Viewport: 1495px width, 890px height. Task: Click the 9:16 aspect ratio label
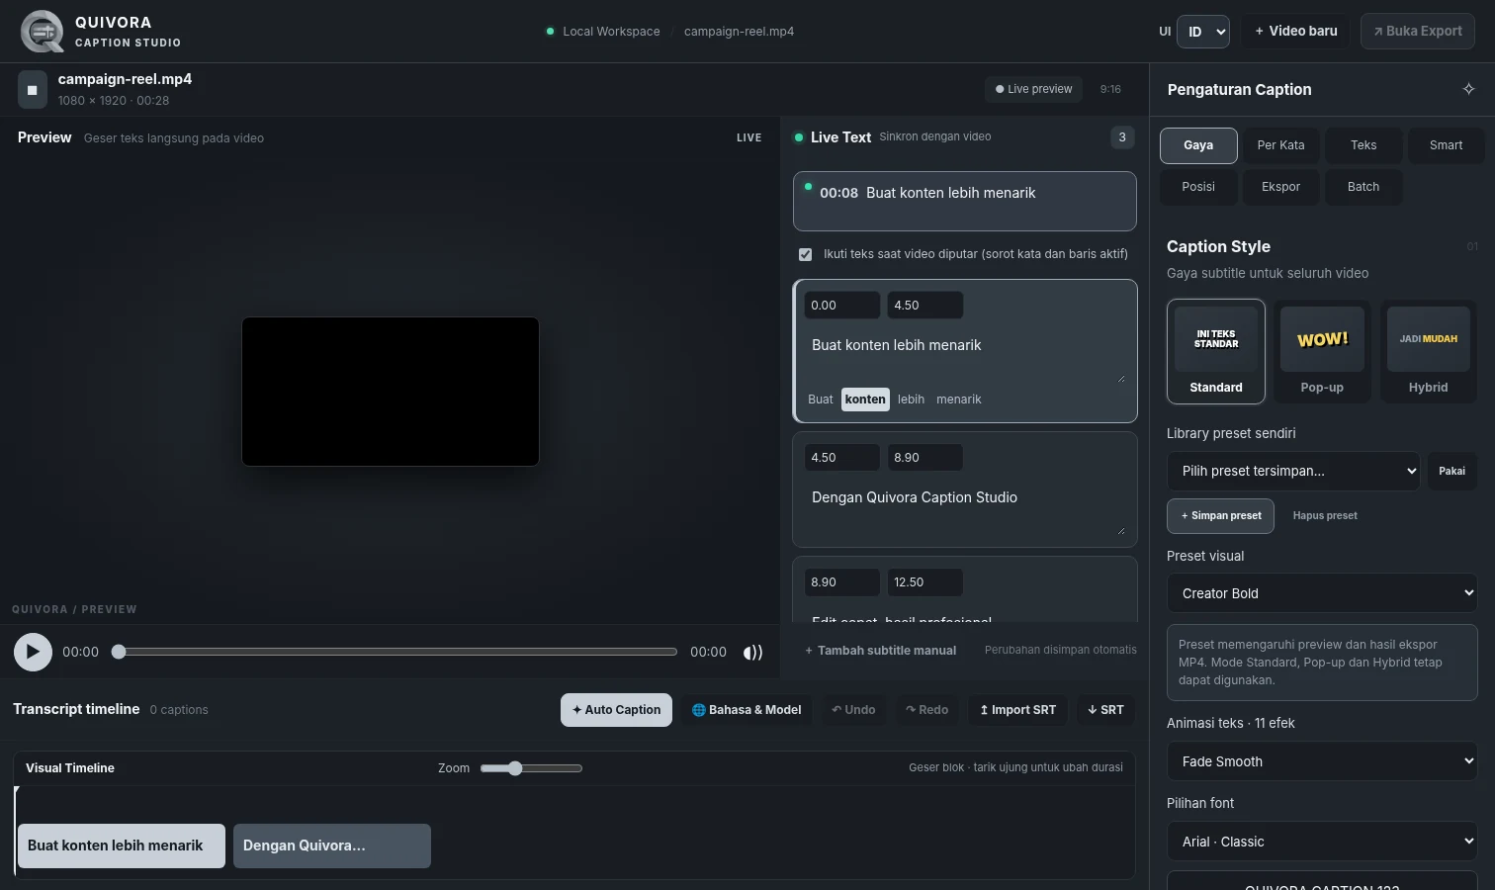point(1110,89)
